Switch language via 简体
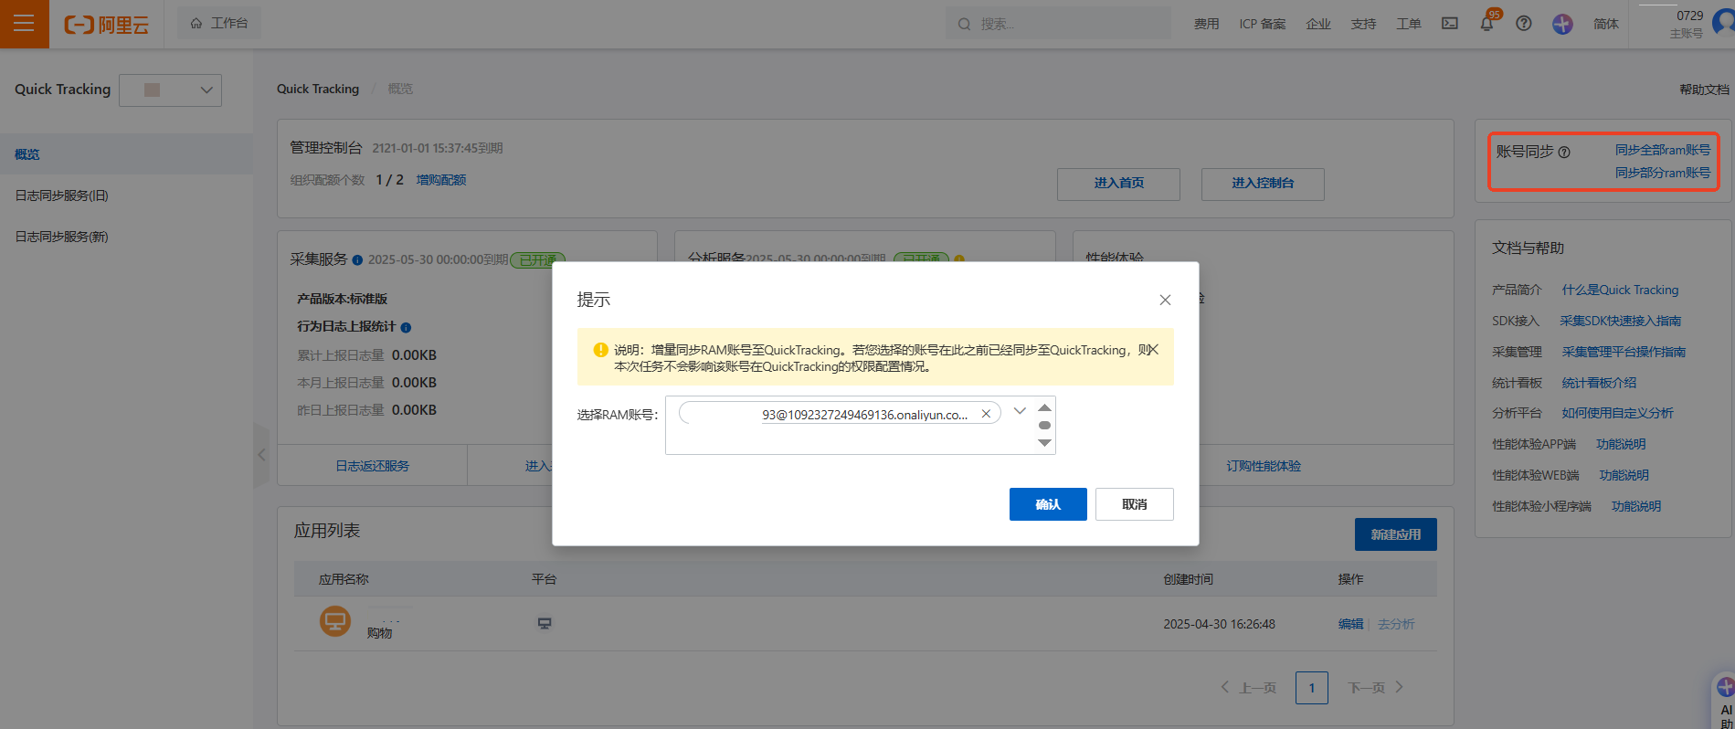This screenshot has width=1735, height=729. [1606, 24]
